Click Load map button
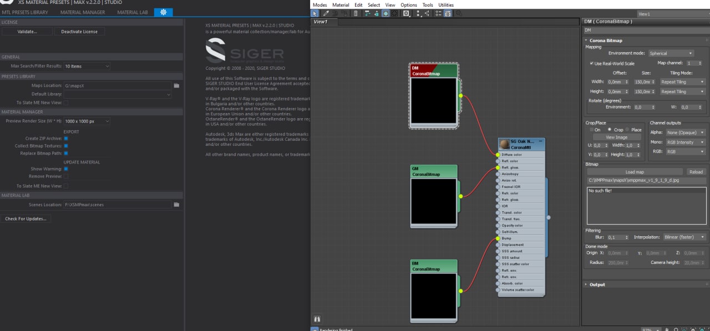This screenshot has width=710, height=331. 635,172
